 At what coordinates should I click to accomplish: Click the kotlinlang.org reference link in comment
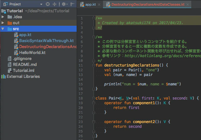(x=163, y=56)
